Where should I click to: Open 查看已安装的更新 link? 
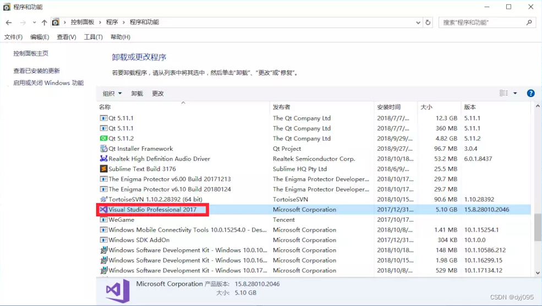click(37, 71)
